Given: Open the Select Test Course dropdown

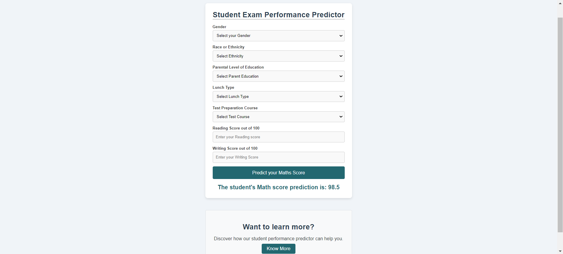Looking at the screenshot, I should click(278, 117).
